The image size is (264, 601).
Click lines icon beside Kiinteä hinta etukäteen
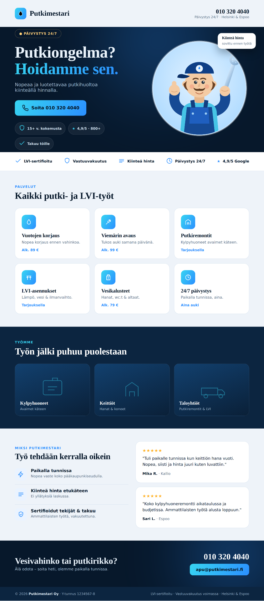(x=21, y=494)
